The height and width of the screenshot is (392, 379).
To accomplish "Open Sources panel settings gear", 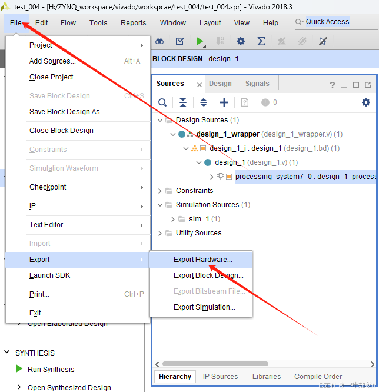I will pos(366,102).
